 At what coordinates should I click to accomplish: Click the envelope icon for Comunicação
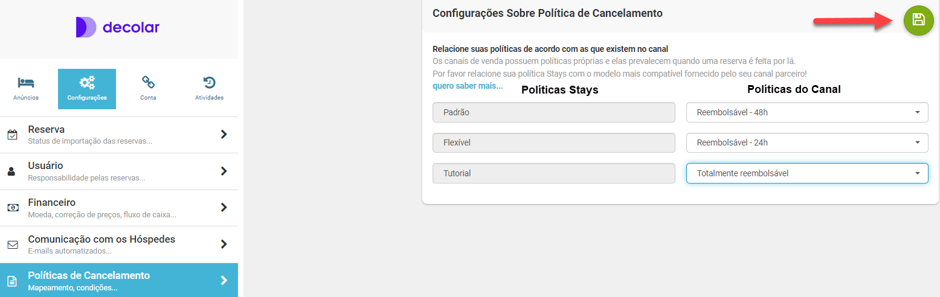(12, 244)
